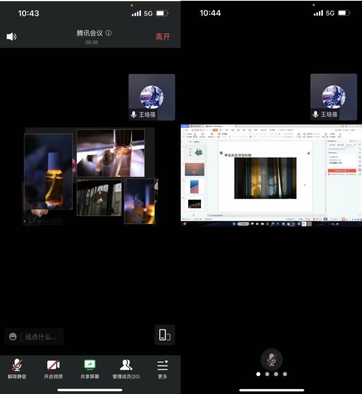Open 管理成员(20) member list
This screenshot has height=394, width=362.
pyautogui.click(x=126, y=369)
